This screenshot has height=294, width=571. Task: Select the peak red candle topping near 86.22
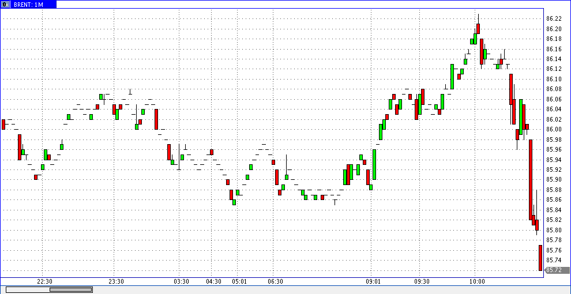point(478,28)
